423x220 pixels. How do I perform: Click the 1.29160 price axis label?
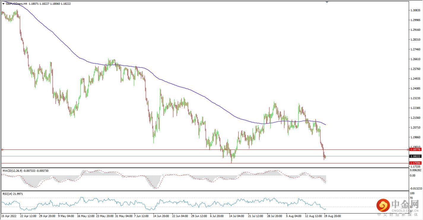416,30
